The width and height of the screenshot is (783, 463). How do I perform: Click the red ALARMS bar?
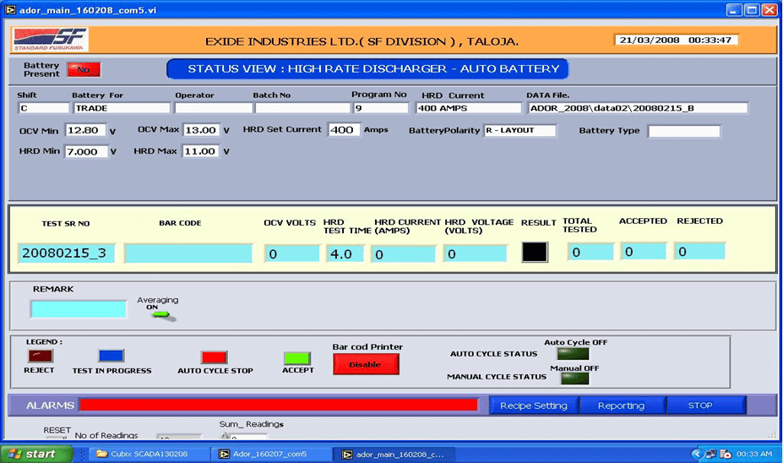[x=278, y=405]
